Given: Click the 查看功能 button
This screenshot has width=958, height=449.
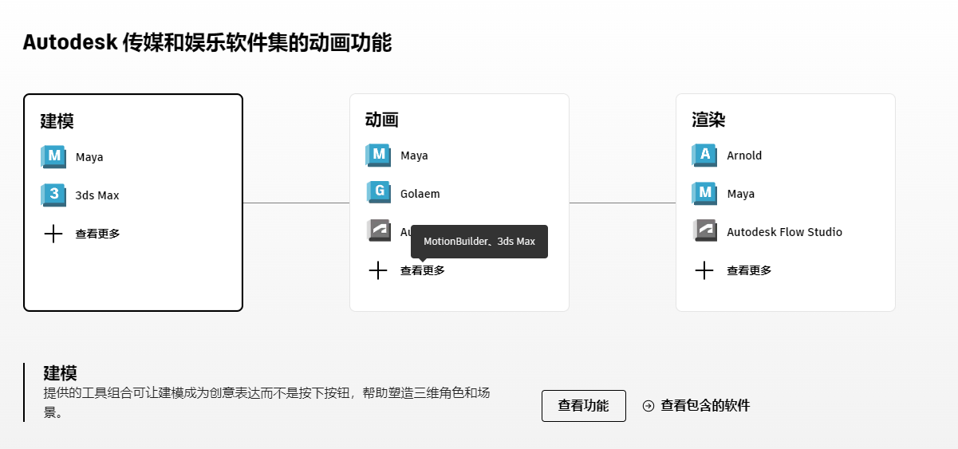Looking at the screenshot, I should [x=583, y=406].
